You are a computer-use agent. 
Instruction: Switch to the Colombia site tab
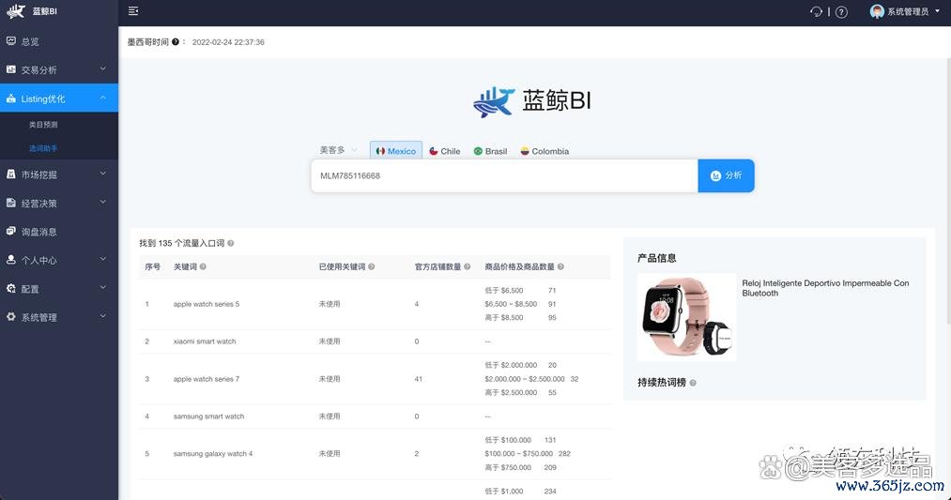(545, 151)
